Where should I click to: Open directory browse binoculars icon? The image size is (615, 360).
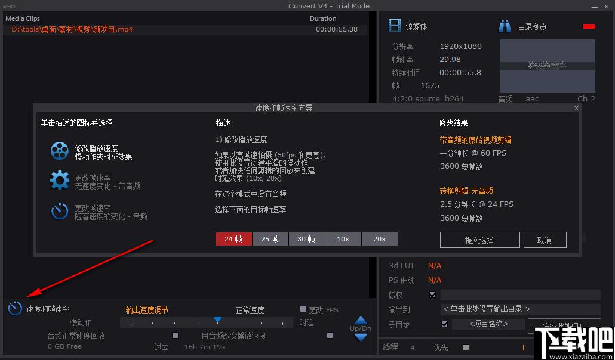[x=505, y=26]
